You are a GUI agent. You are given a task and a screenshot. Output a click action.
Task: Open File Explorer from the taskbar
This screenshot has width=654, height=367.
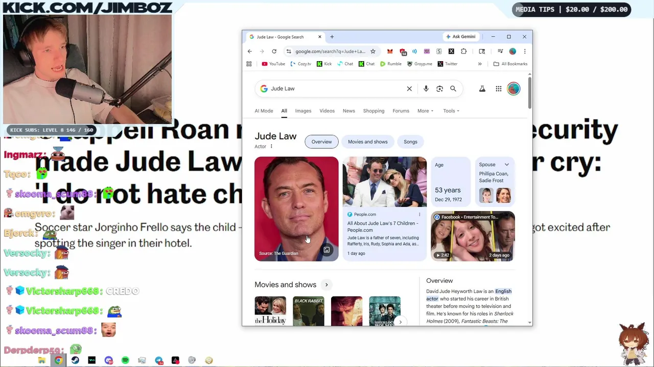click(42, 360)
